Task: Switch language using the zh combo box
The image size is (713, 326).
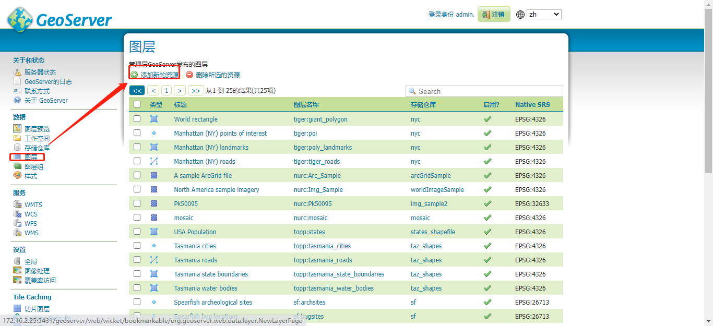Action: (x=544, y=14)
